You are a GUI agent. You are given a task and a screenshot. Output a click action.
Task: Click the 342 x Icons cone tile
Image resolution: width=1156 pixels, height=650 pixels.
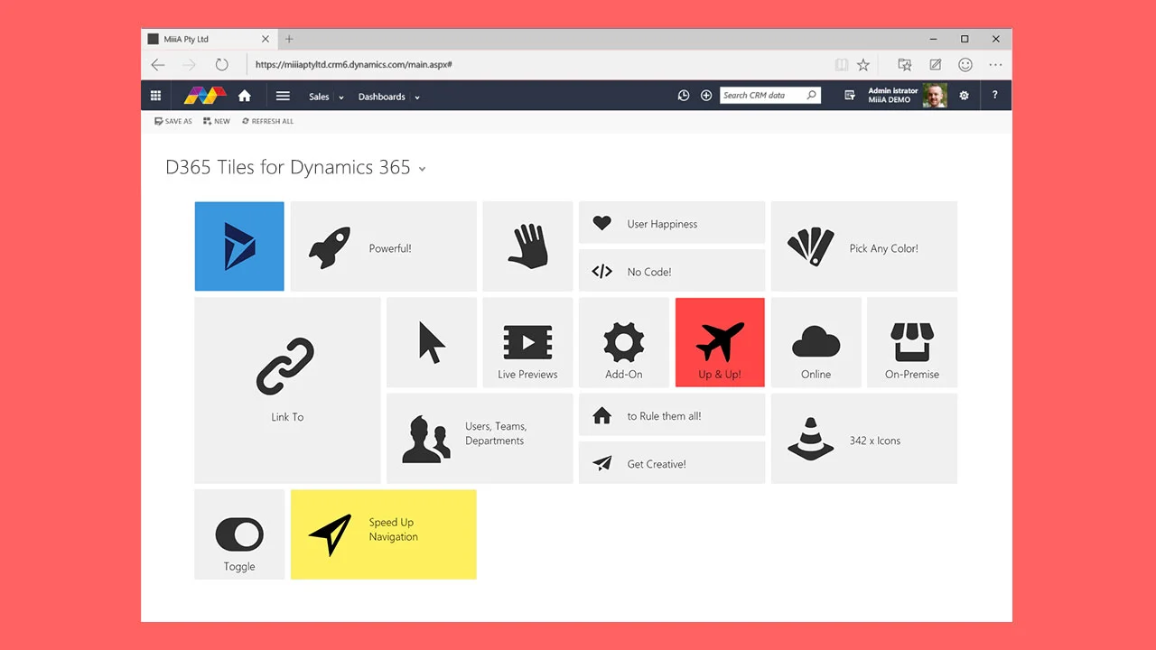(x=863, y=438)
